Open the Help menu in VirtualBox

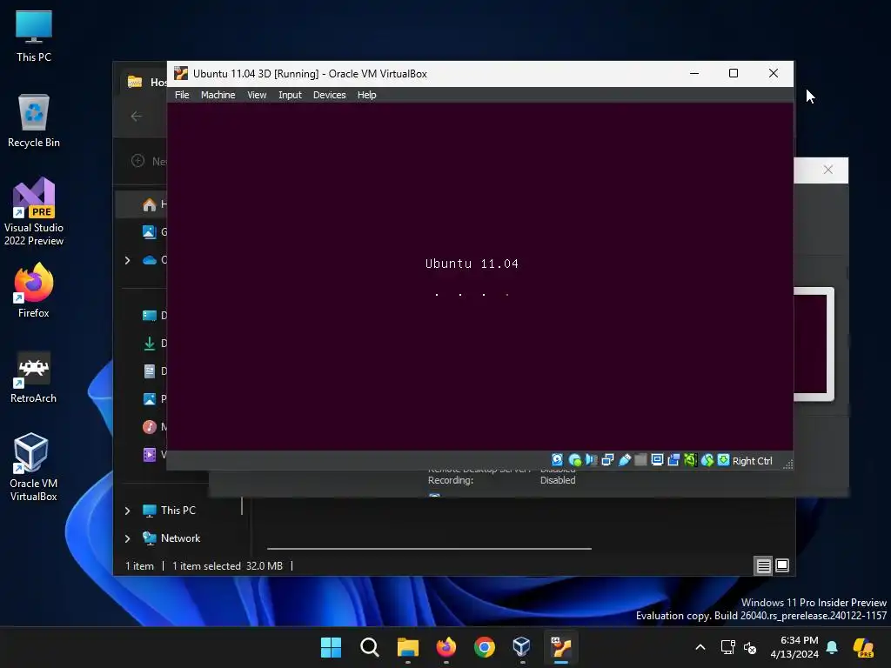point(366,95)
